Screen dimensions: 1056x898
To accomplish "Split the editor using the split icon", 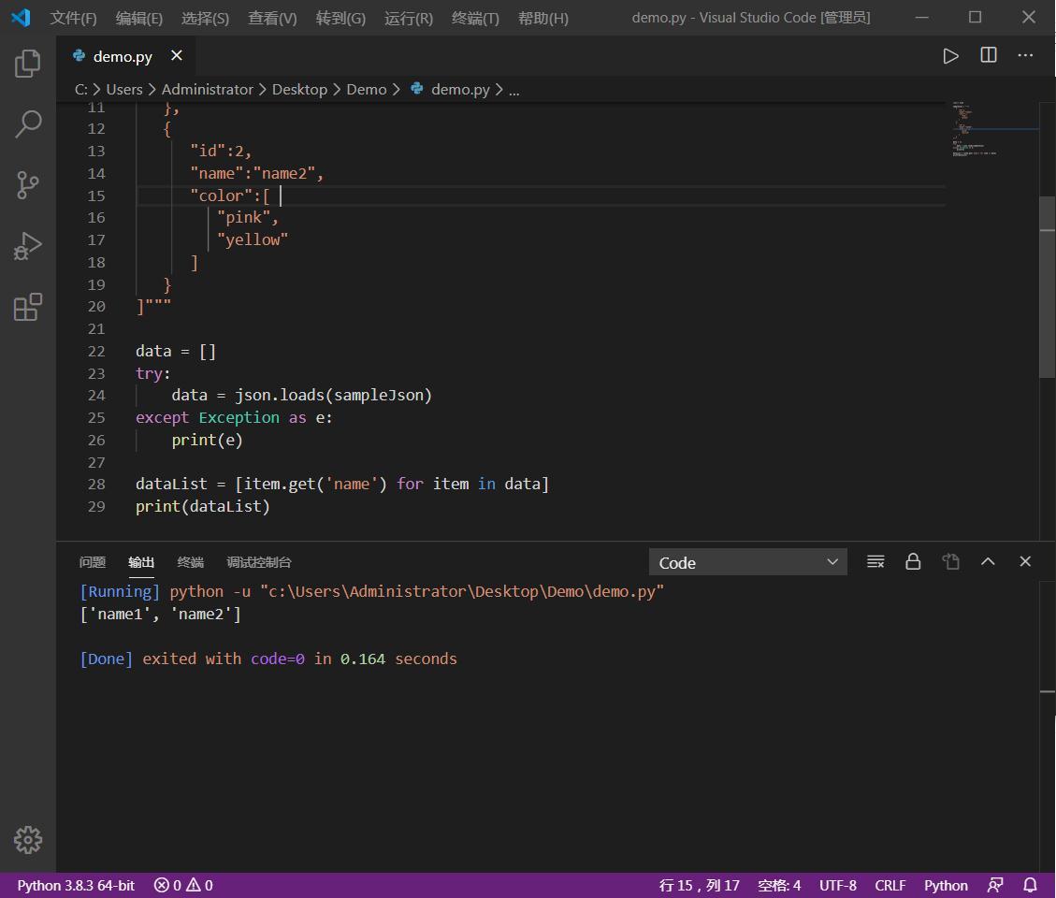I will [x=988, y=55].
